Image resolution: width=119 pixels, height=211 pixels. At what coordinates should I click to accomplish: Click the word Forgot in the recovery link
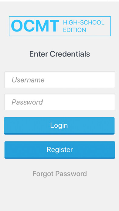tap(43, 174)
